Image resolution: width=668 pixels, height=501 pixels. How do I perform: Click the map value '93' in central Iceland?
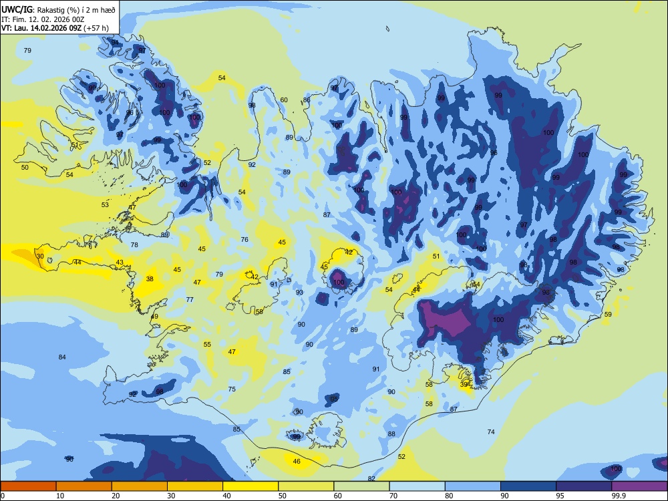coord(299,293)
